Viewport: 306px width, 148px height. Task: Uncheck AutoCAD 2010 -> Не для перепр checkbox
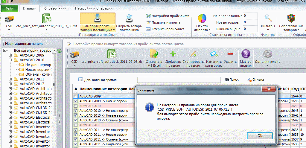(75, 111)
